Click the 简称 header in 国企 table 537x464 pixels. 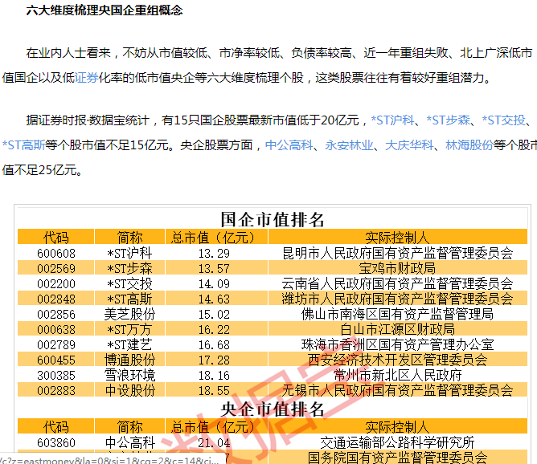[129, 237]
